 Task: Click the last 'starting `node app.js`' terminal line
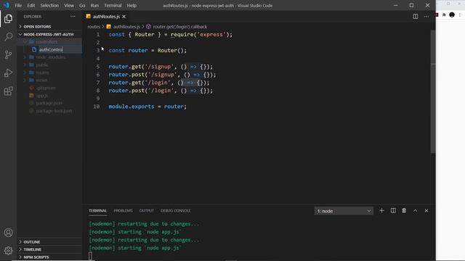point(135,248)
